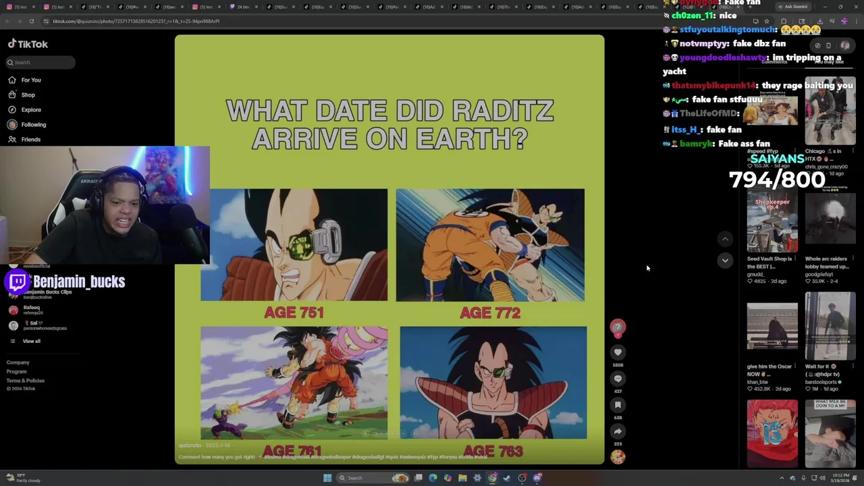Open the Chrome profile avatar

point(844,21)
